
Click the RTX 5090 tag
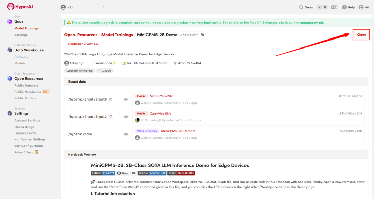pos(105,71)
